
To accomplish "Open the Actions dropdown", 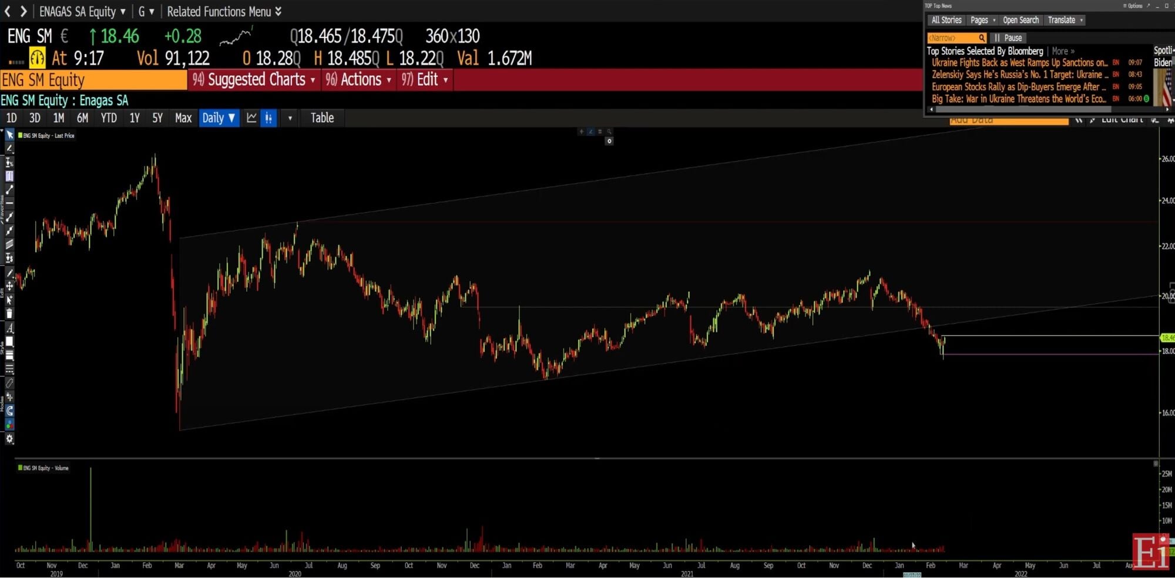I will click(358, 79).
